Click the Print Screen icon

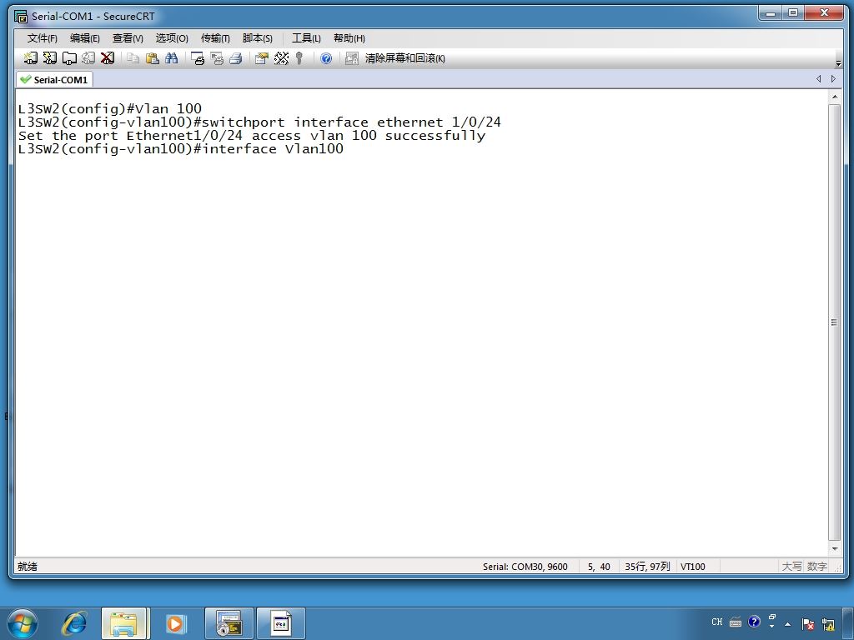pyautogui.click(x=198, y=58)
